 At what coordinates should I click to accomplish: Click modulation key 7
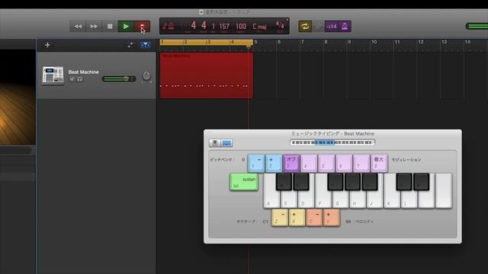coord(361,163)
